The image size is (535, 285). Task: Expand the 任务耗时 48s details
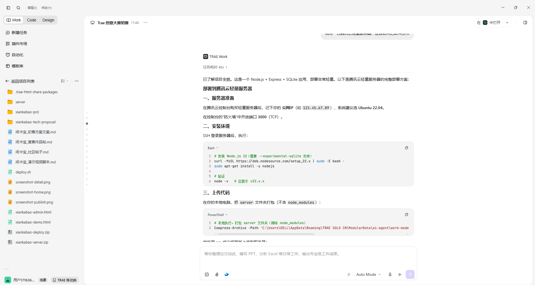(x=215, y=67)
